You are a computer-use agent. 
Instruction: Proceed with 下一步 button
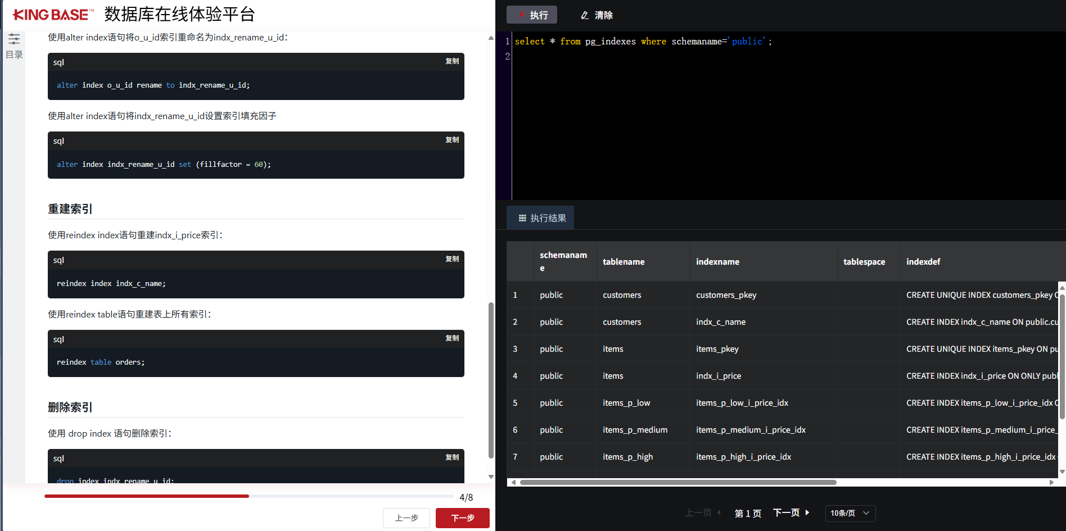pos(463,518)
